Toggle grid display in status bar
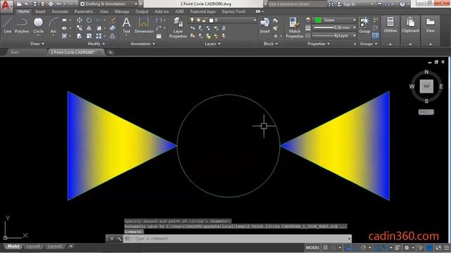Viewport: 451px width, 253px height. pos(326,247)
